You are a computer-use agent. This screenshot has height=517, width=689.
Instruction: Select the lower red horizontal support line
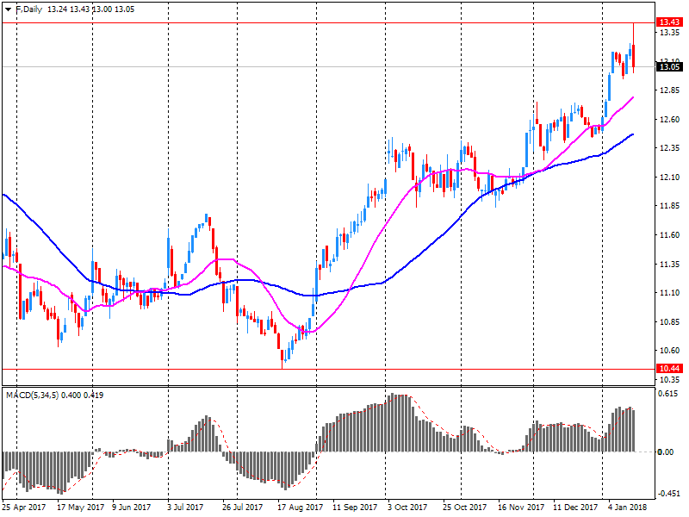pyautogui.click(x=344, y=369)
